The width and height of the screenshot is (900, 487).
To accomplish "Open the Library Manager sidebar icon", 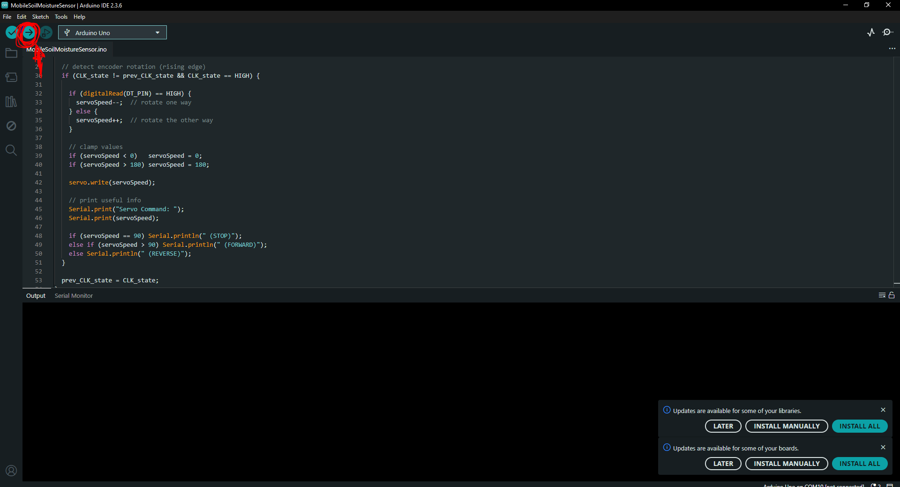I will click(x=11, y=102).
